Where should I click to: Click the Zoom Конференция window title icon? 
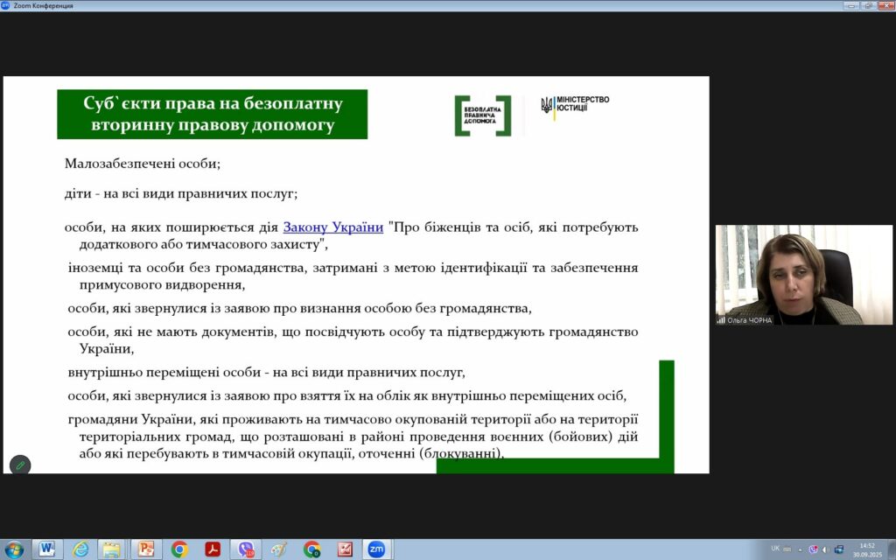(6, 5)
